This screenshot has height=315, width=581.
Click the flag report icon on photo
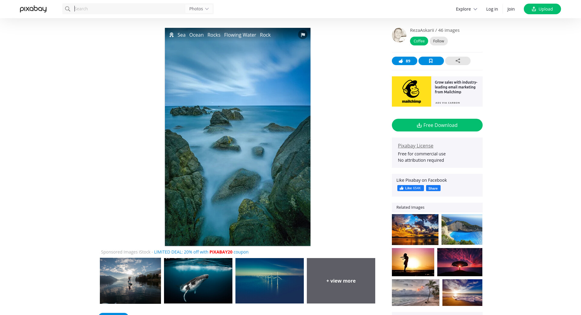click(x=303, y=35)
